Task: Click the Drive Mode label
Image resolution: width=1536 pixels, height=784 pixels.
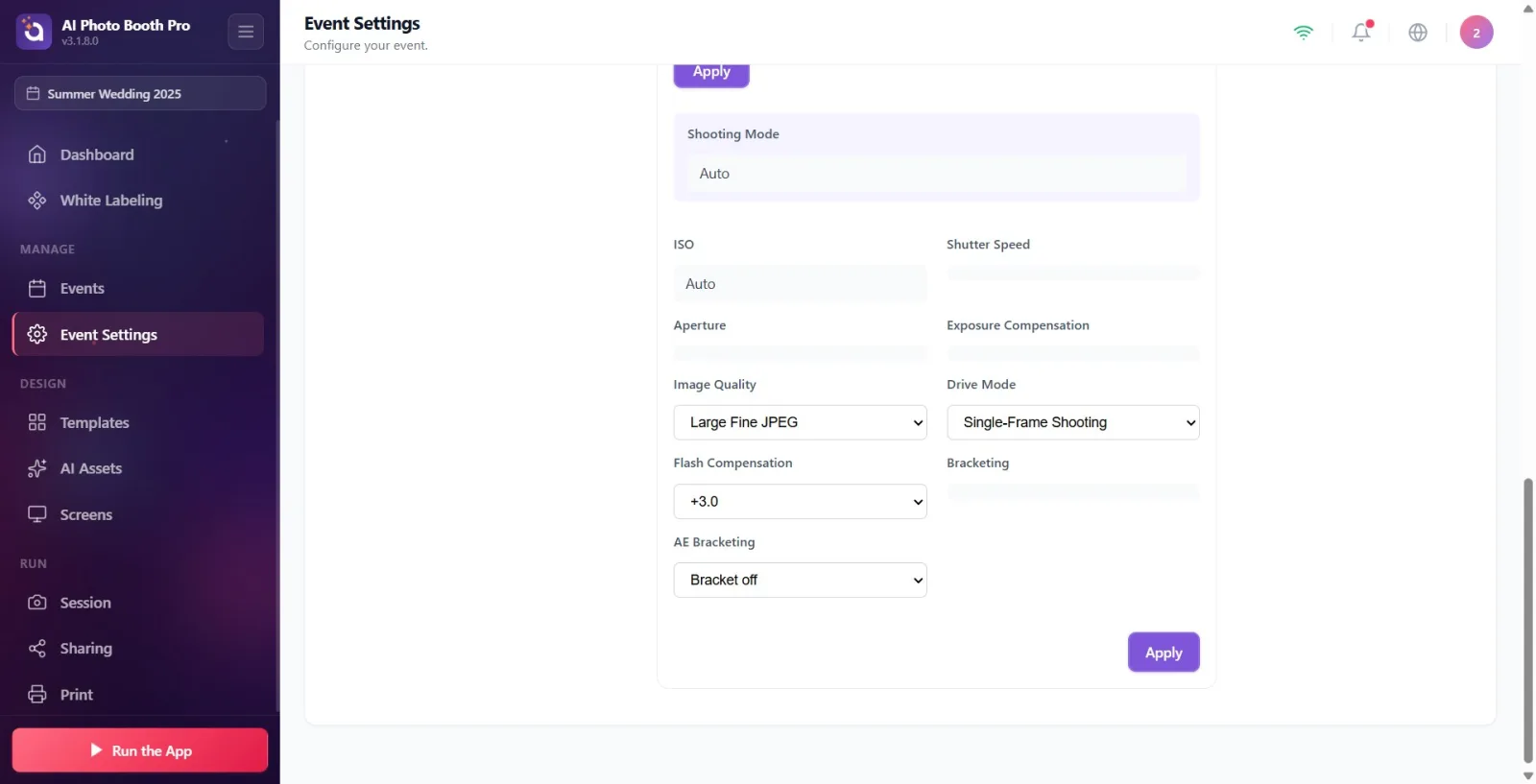Action: pyautogui.click(x=981, y=385)
